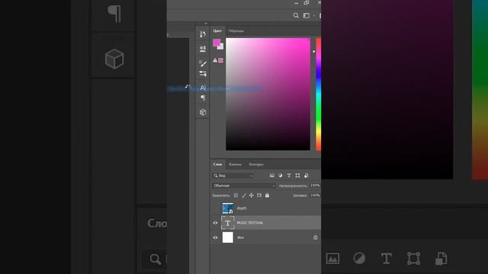488x274 pixels.
Task: Open the sliders panel icon under Brush Settings
Action: click(203, 74)
